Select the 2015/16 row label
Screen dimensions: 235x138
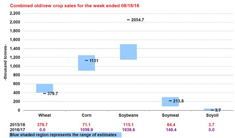[8, 125]
